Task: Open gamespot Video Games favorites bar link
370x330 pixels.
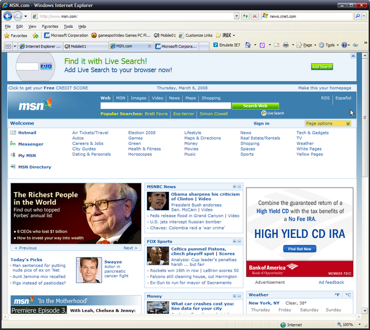Action: click(x=121, y=35)
